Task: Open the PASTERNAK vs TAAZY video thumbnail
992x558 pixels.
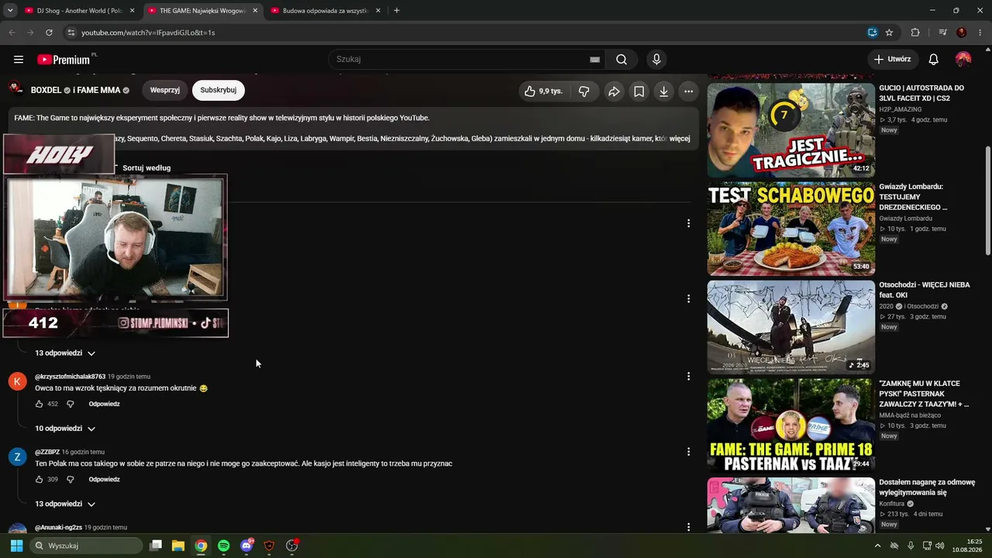Action: point(790,425)
